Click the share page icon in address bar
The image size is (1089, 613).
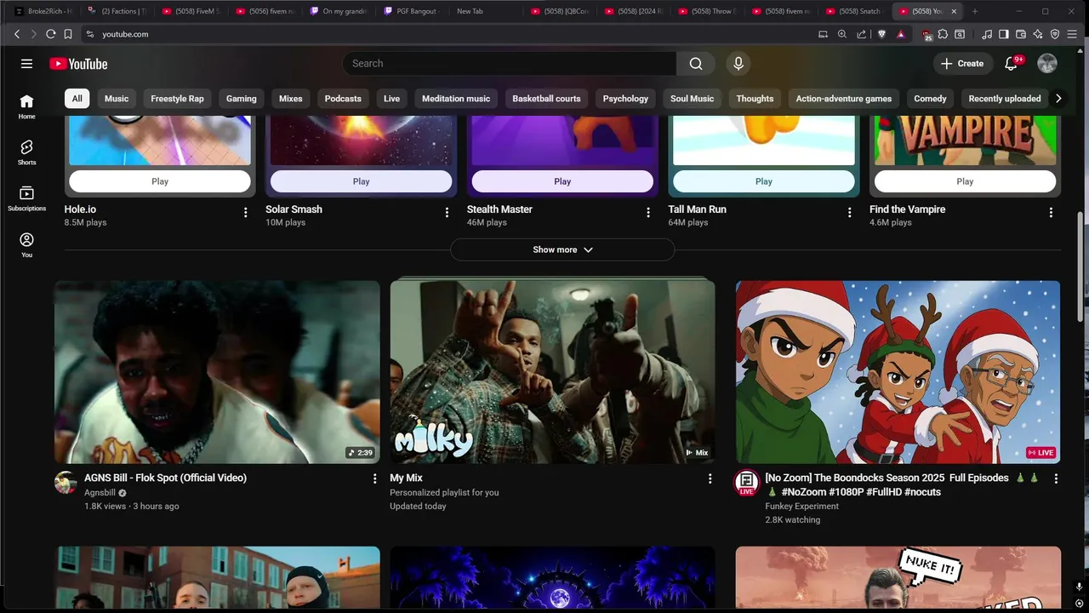coord(862,34)
